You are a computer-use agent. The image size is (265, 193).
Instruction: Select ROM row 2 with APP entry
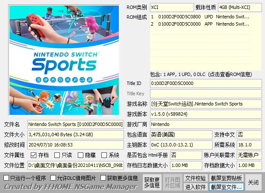pyautogui.click(x=201, y=24)
